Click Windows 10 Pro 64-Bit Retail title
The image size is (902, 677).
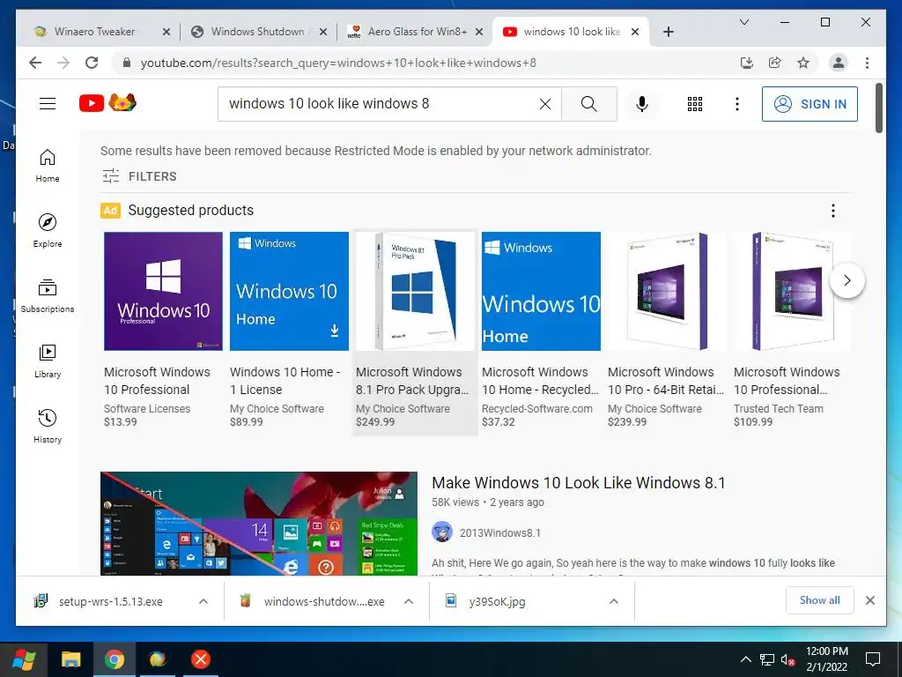tap(666, 381)
